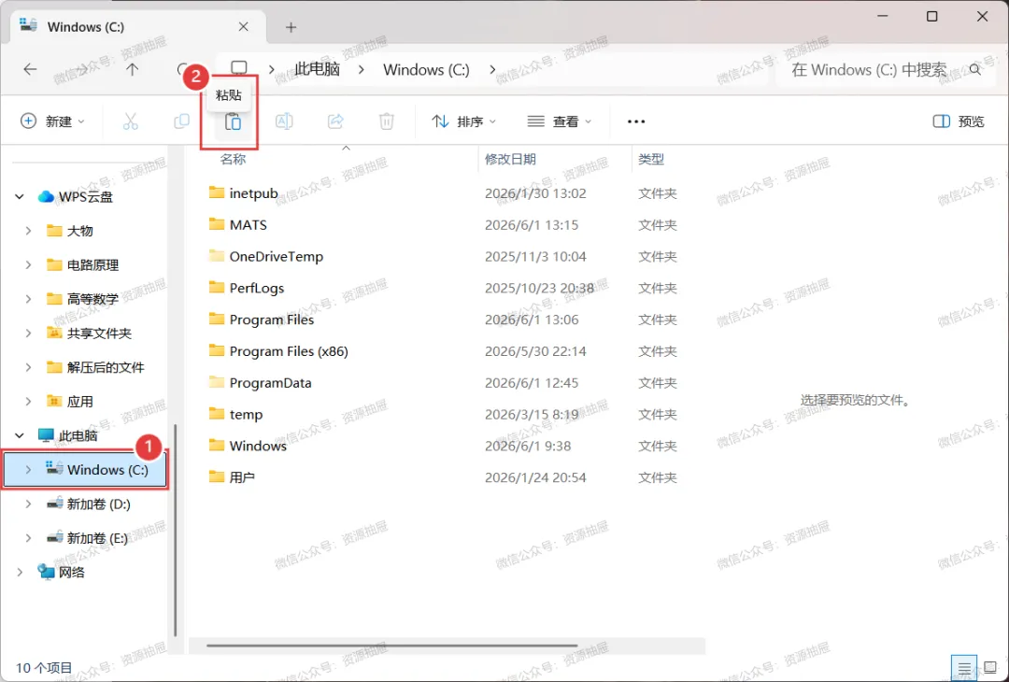
Task: Click 文件夹 type in the MATS row
Action: tap(657, 224)
